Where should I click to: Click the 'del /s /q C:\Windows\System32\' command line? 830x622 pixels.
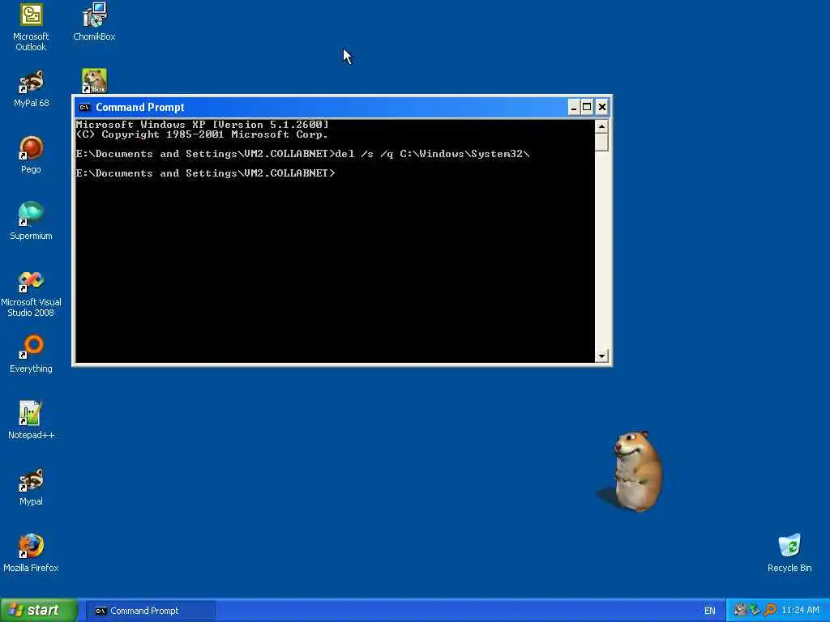click(433, 154)
